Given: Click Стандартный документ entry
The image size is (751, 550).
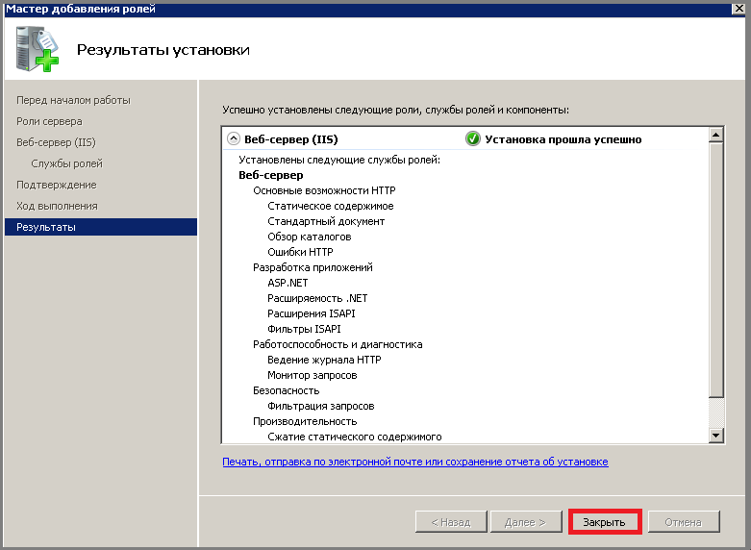Looking at the screenshot, I should [x=326, y=221].
